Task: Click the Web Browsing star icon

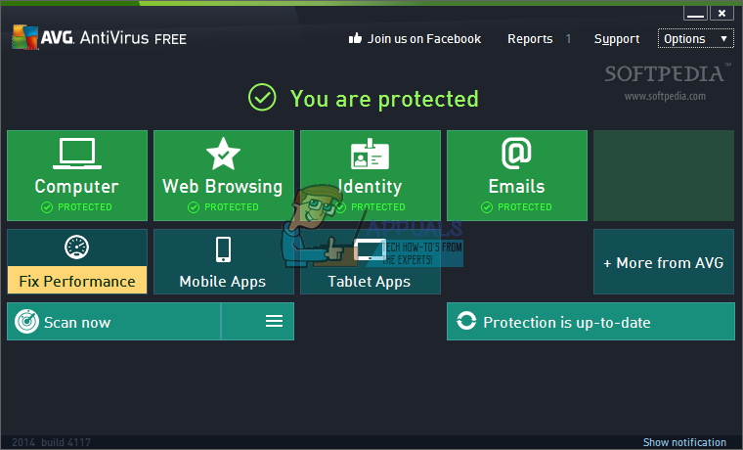Action: (223, 154)
